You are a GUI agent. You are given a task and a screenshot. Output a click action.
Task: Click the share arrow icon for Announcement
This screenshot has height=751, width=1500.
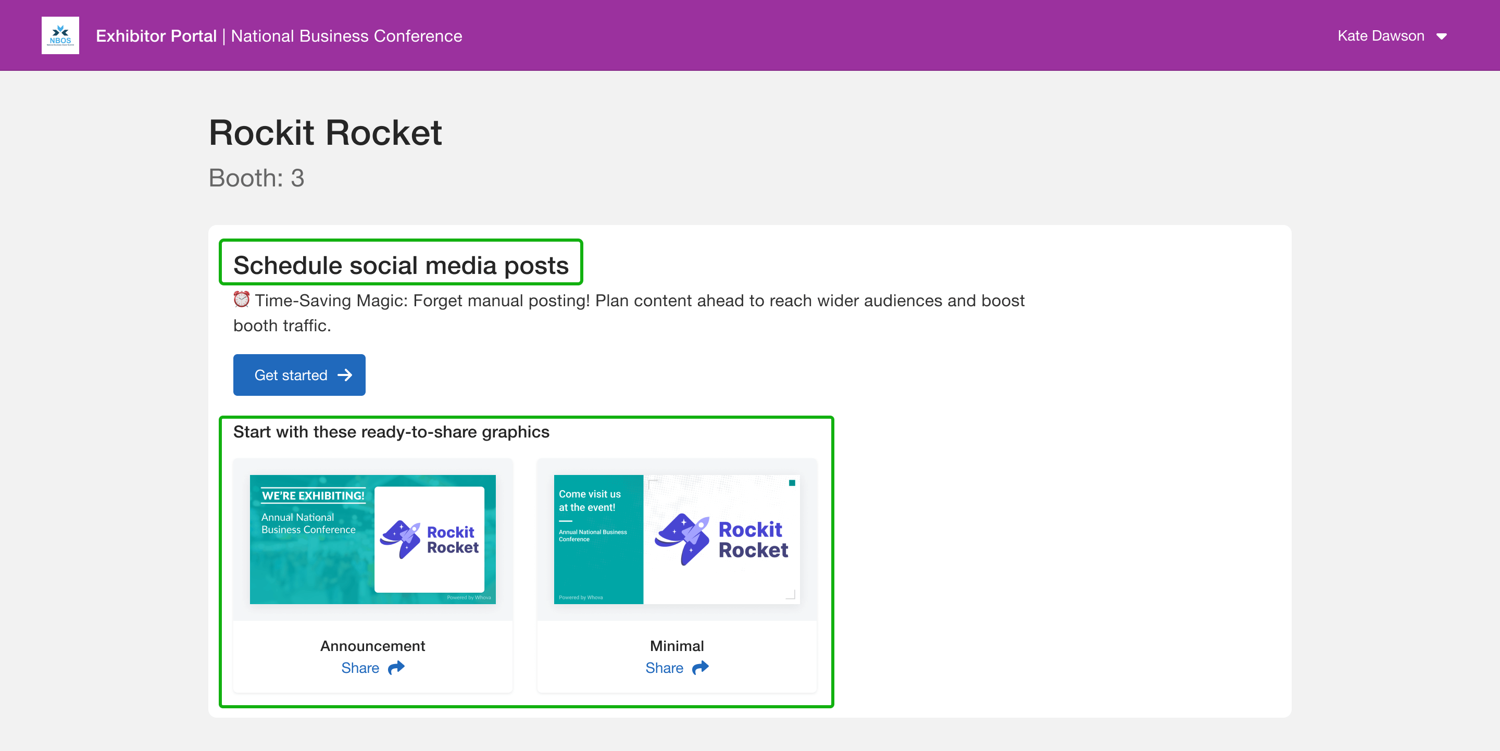point(396,667)
